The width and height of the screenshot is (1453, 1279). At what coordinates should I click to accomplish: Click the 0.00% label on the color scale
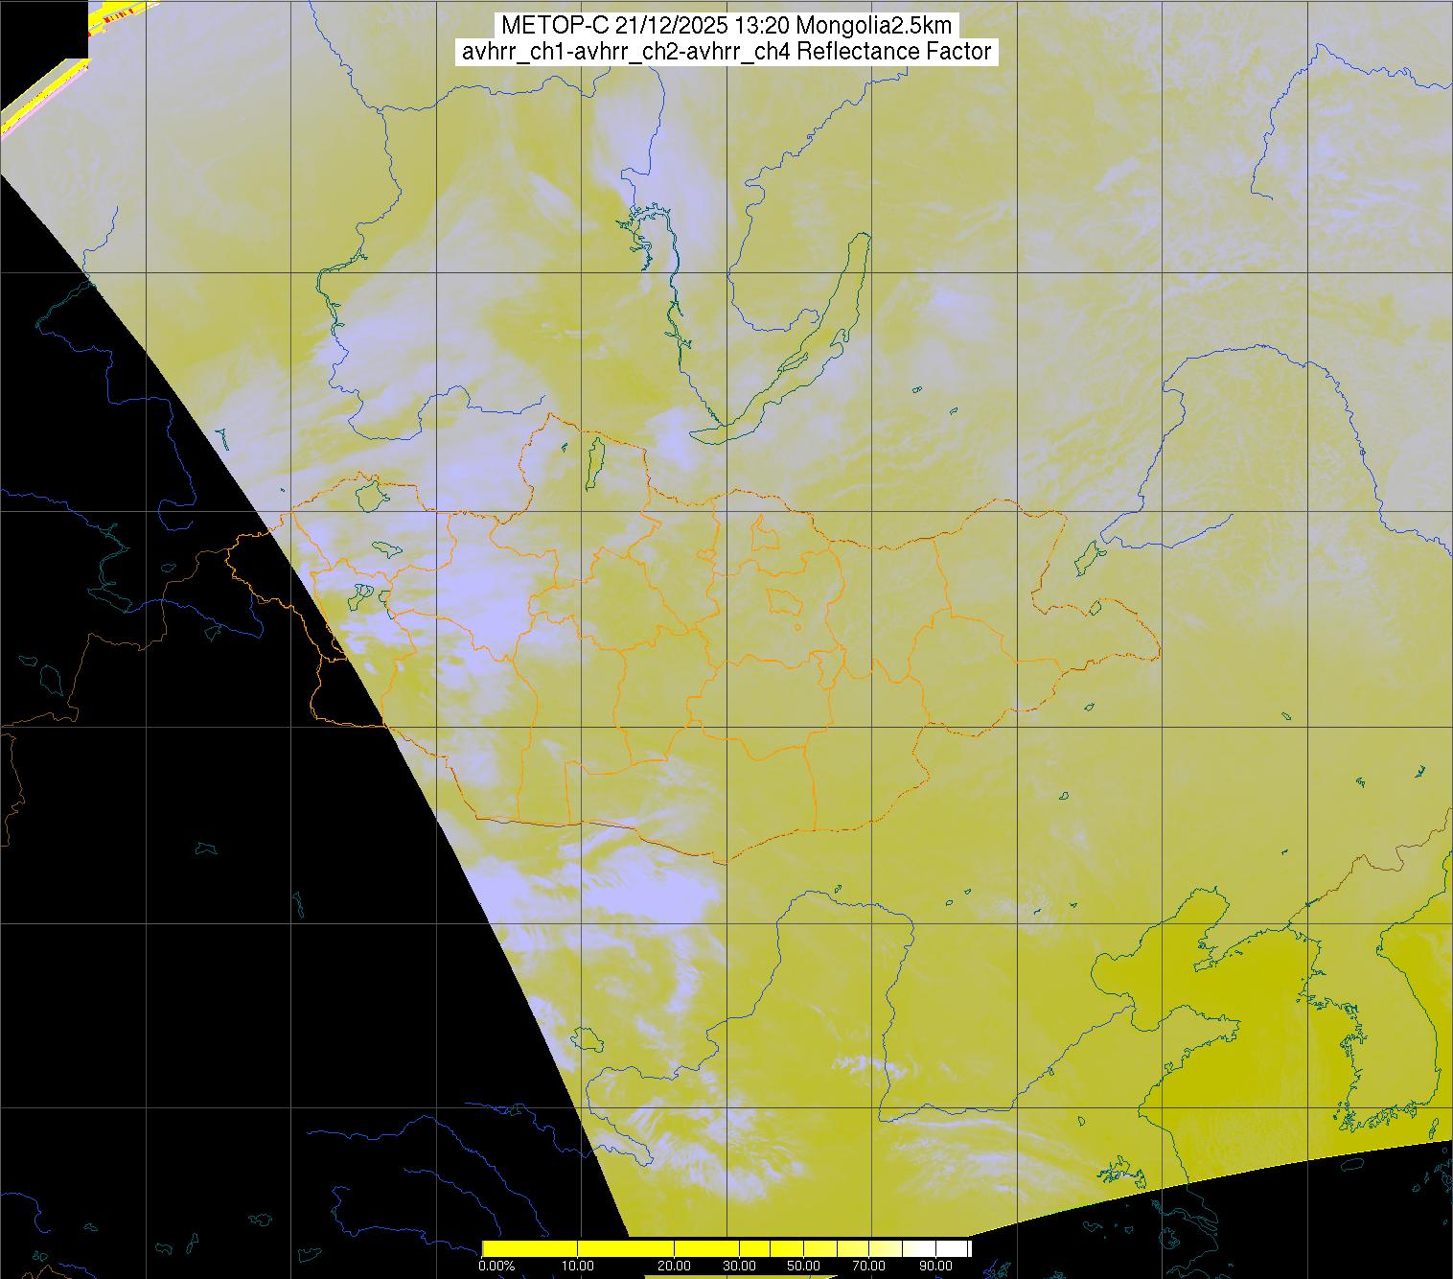pos(496,1267)
